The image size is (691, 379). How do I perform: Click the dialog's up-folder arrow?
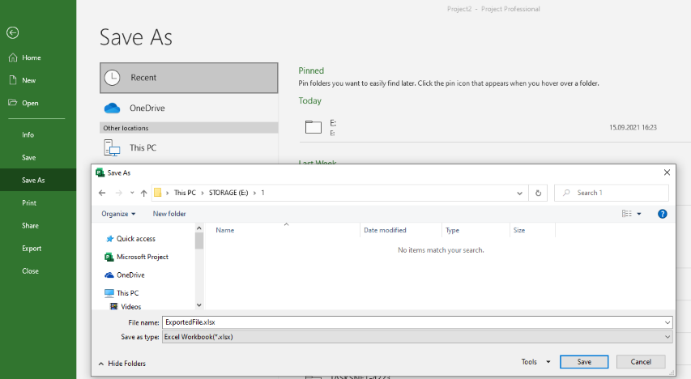click(143, 193)
